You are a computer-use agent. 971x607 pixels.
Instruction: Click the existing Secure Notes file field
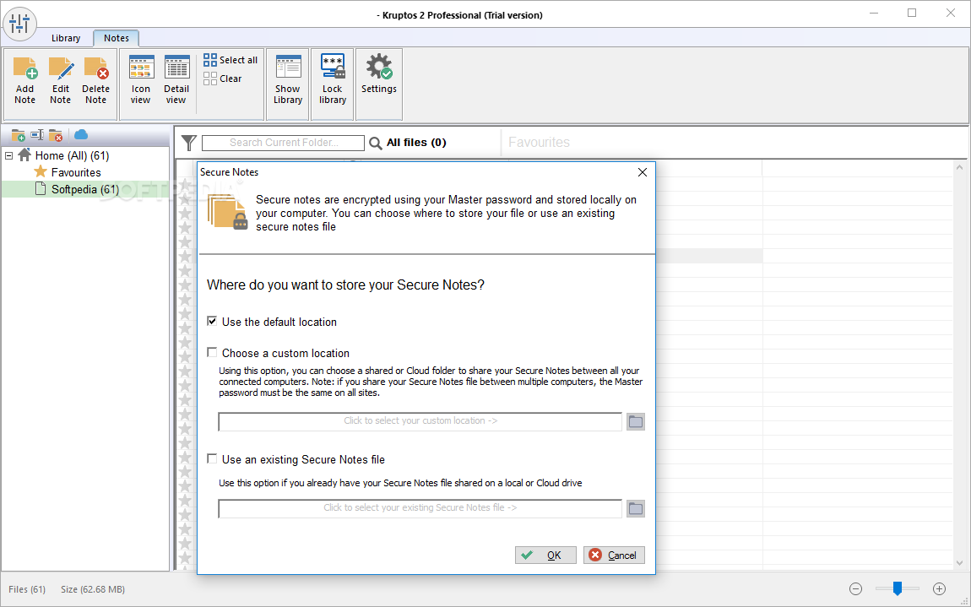point(420,508)
